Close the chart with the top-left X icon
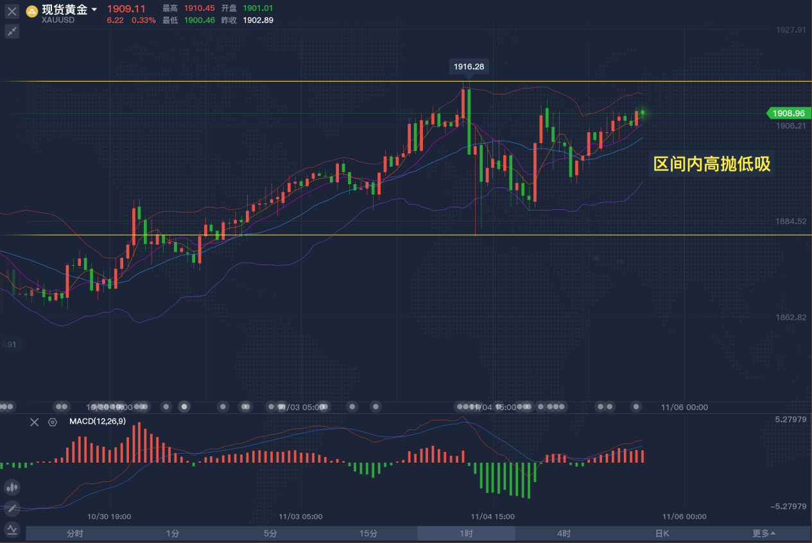Viewport: 812px width, 543px height. (12, 11)
